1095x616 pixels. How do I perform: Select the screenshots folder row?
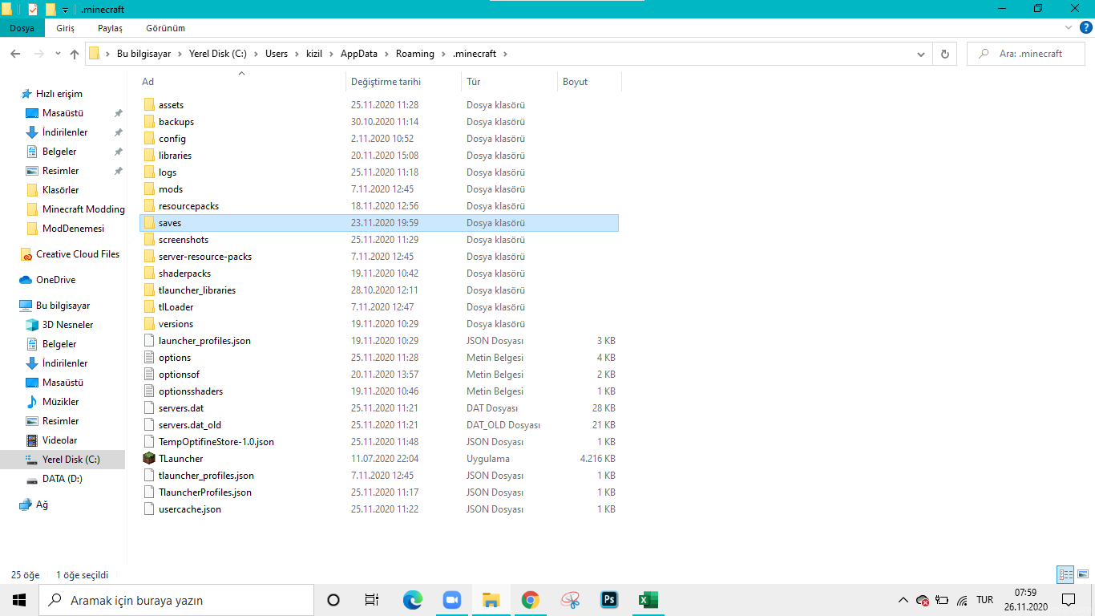[378, 240]
